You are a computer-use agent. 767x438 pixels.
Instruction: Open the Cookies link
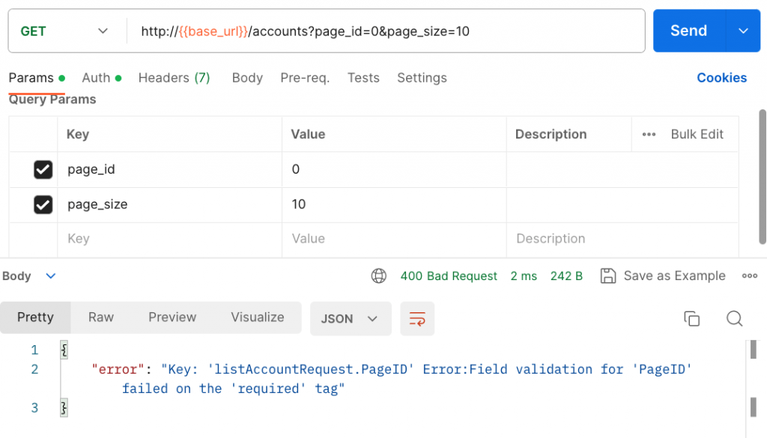[721, 78]
